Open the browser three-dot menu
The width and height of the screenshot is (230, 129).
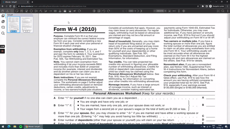pos(227,6)
